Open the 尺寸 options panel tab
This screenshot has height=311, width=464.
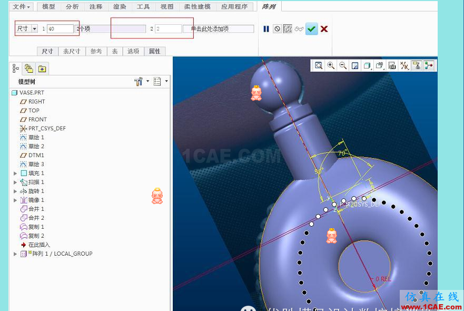point(47,51)
